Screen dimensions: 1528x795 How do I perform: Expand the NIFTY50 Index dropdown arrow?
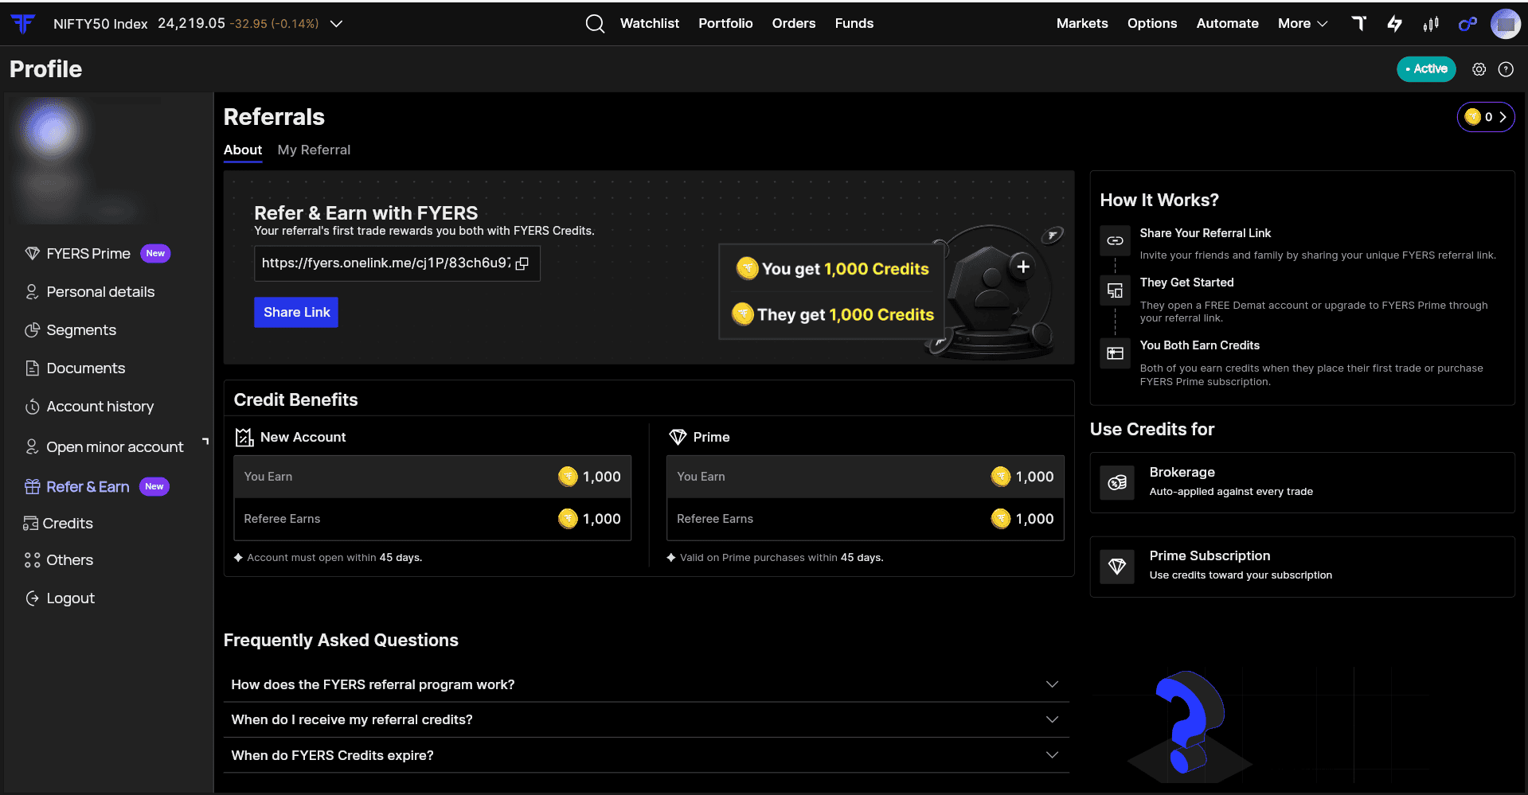(336, 24)
